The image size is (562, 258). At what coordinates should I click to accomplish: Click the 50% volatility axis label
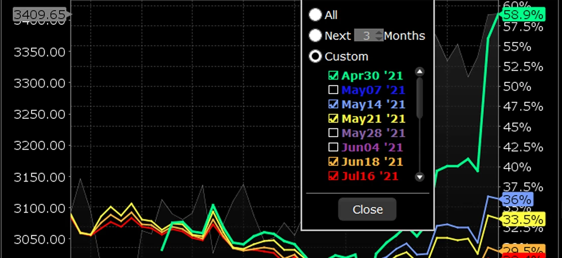[517, 87]
